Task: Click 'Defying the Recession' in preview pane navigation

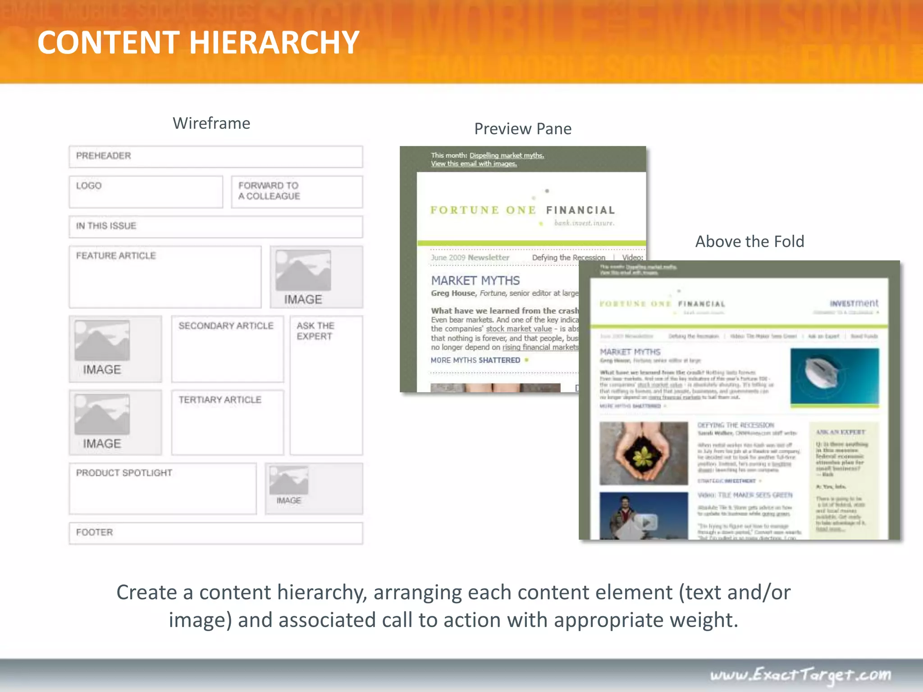Action: point(568,257)
